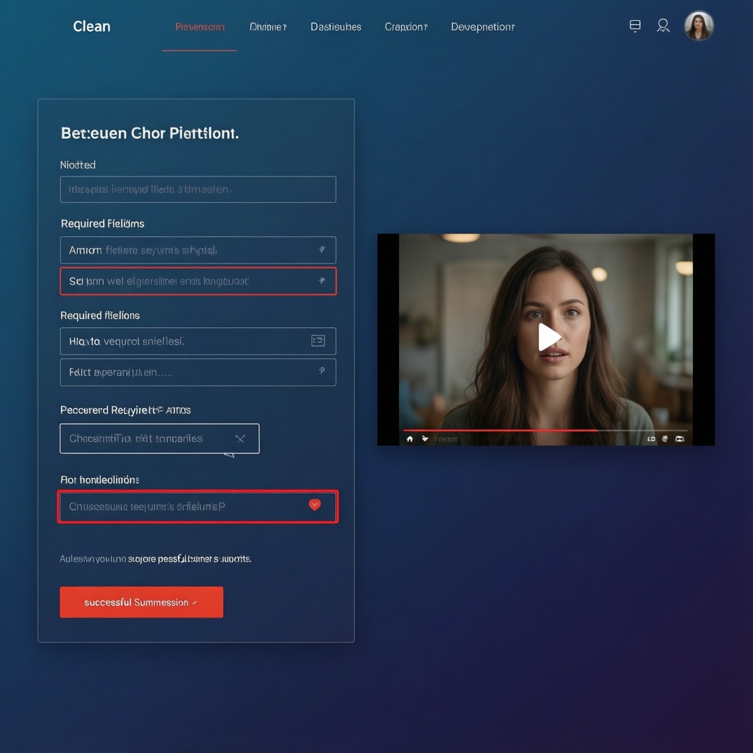Switch to the "Dasisuhes" navigation tab
753x753 pixels.
pyautogui.click(x=336, y=27)
